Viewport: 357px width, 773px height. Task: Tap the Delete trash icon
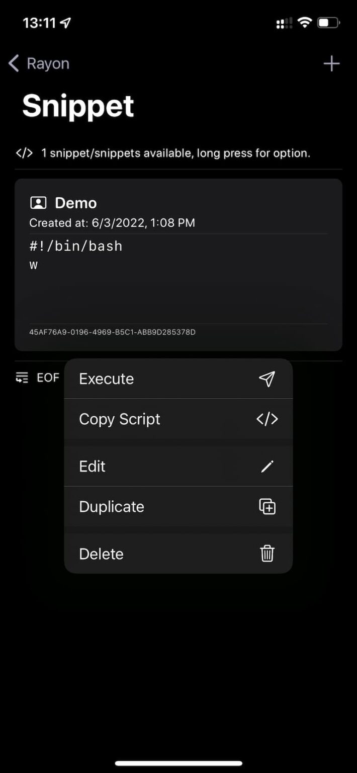(x=267, y=554)
